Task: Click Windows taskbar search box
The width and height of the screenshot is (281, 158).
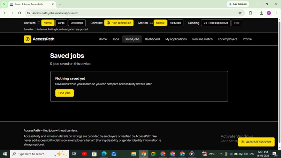Action: (39, 154)
